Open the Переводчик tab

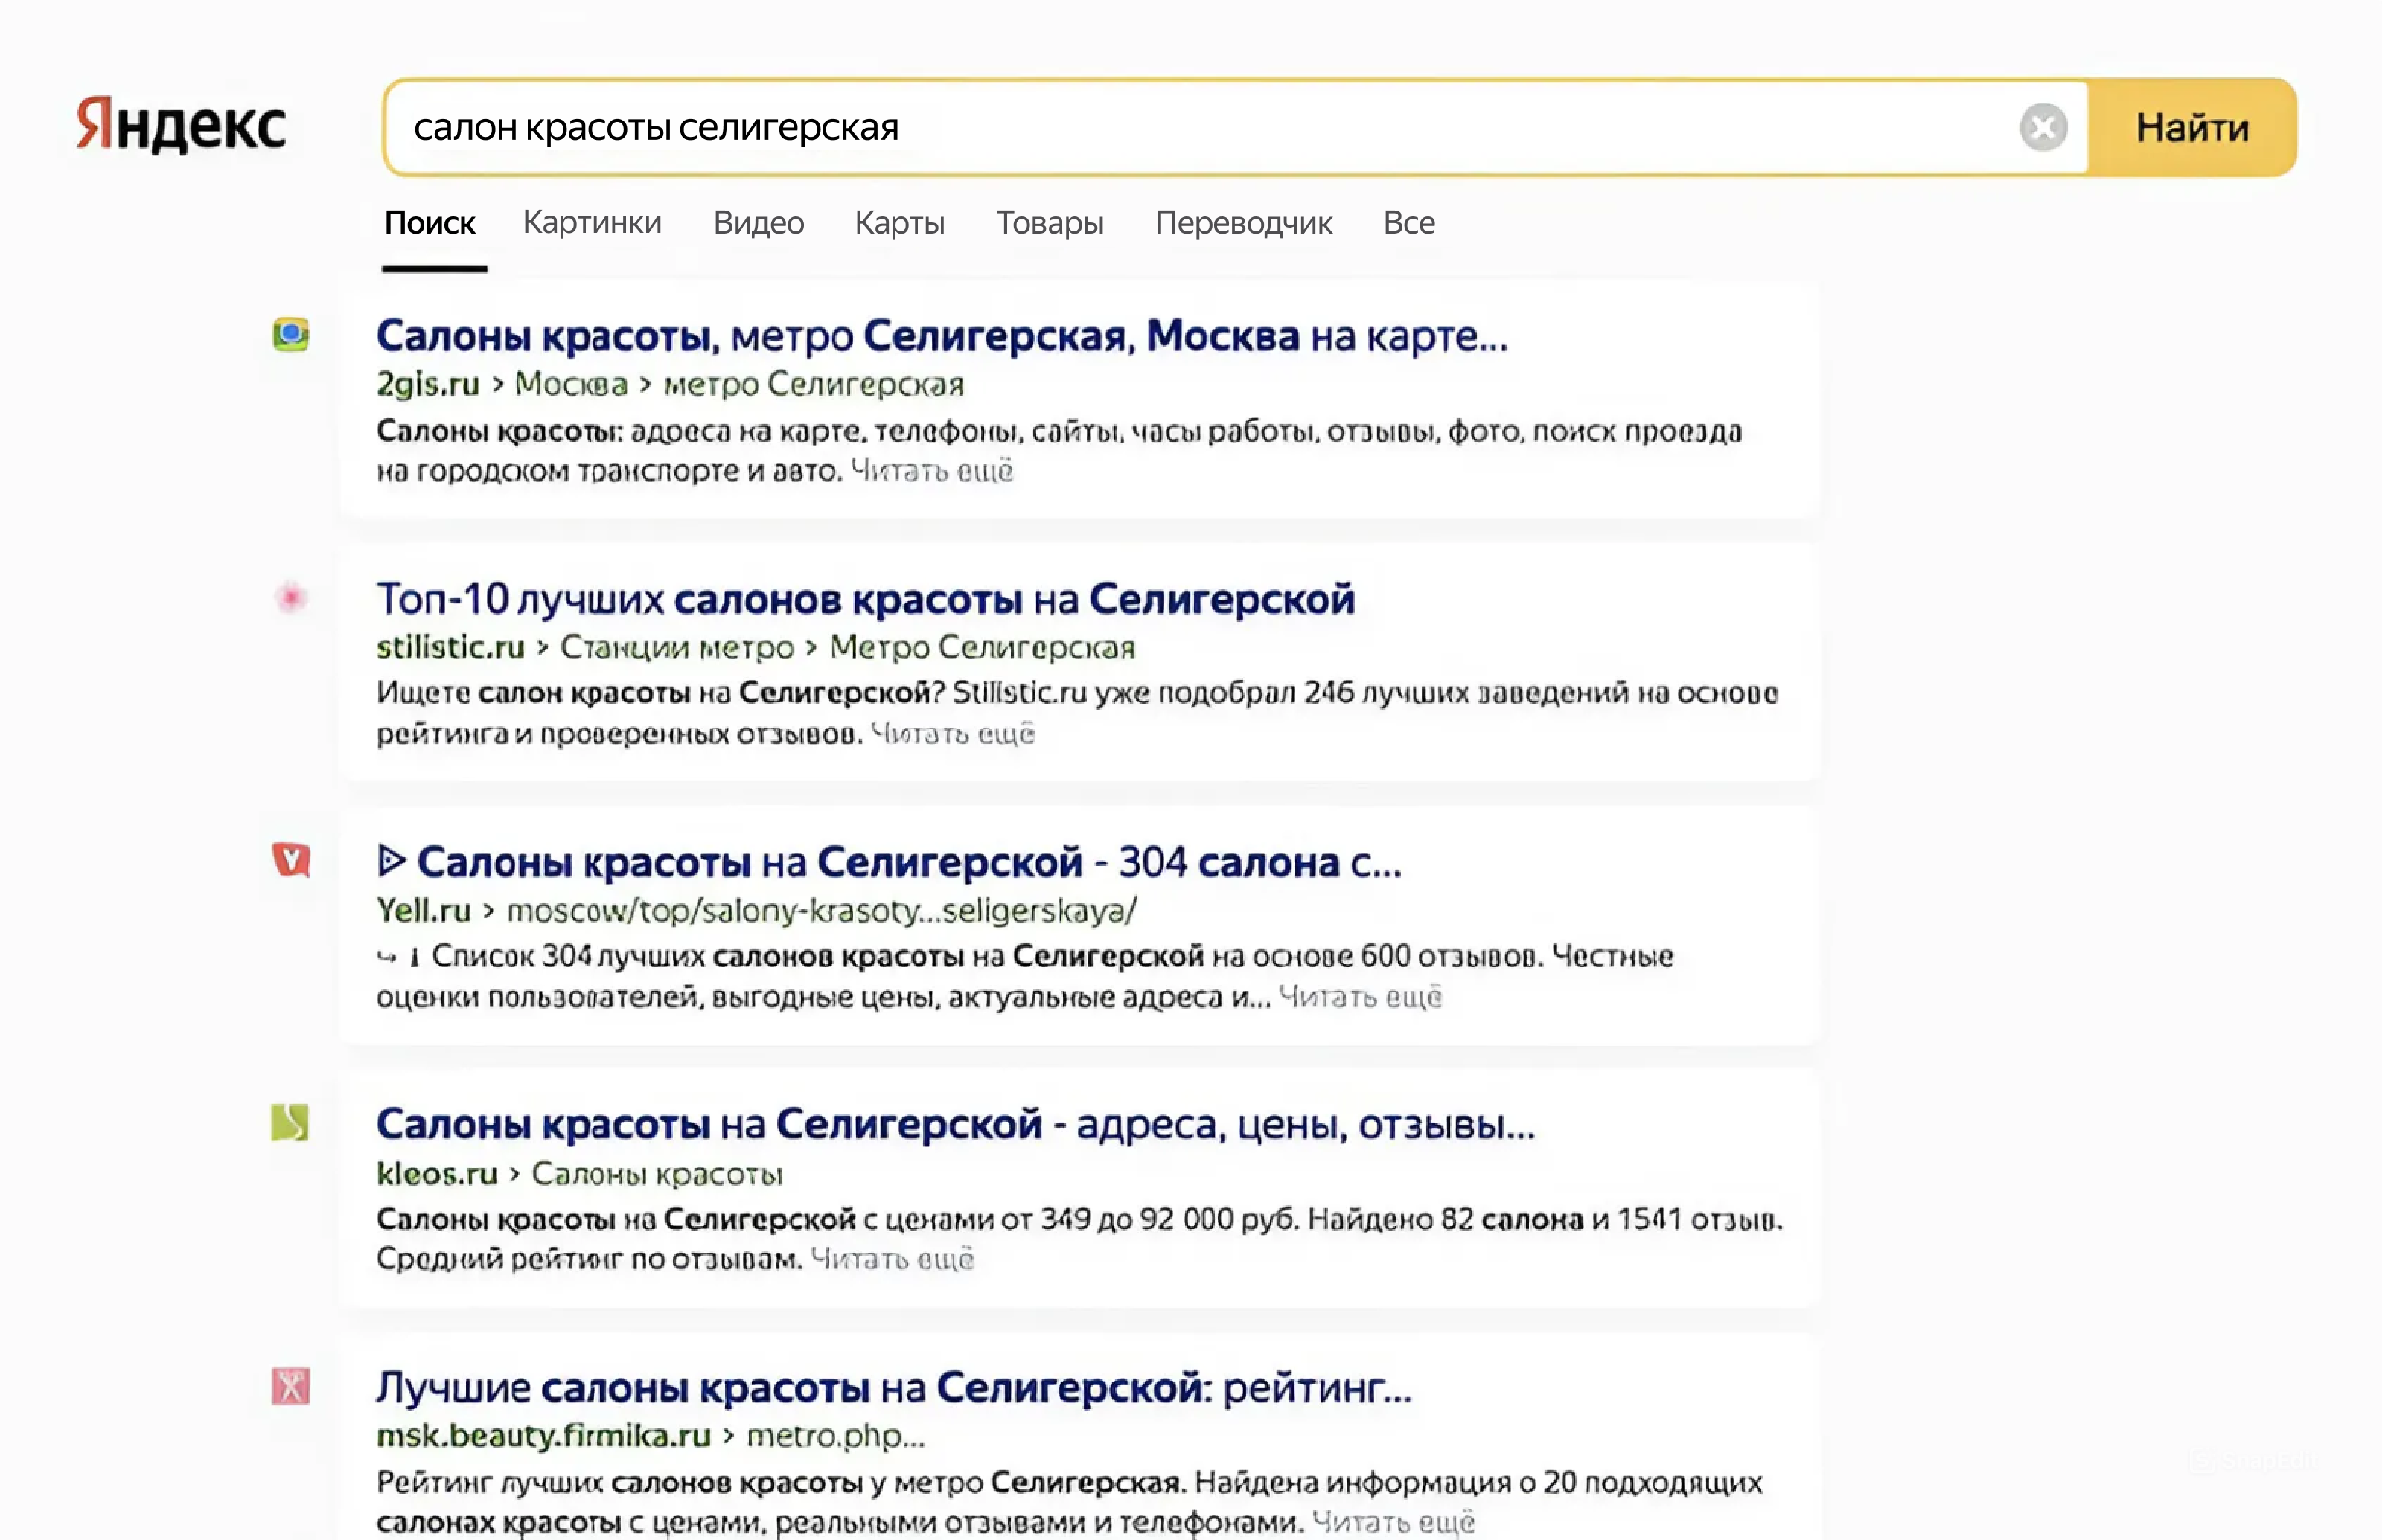point(1244,222)
